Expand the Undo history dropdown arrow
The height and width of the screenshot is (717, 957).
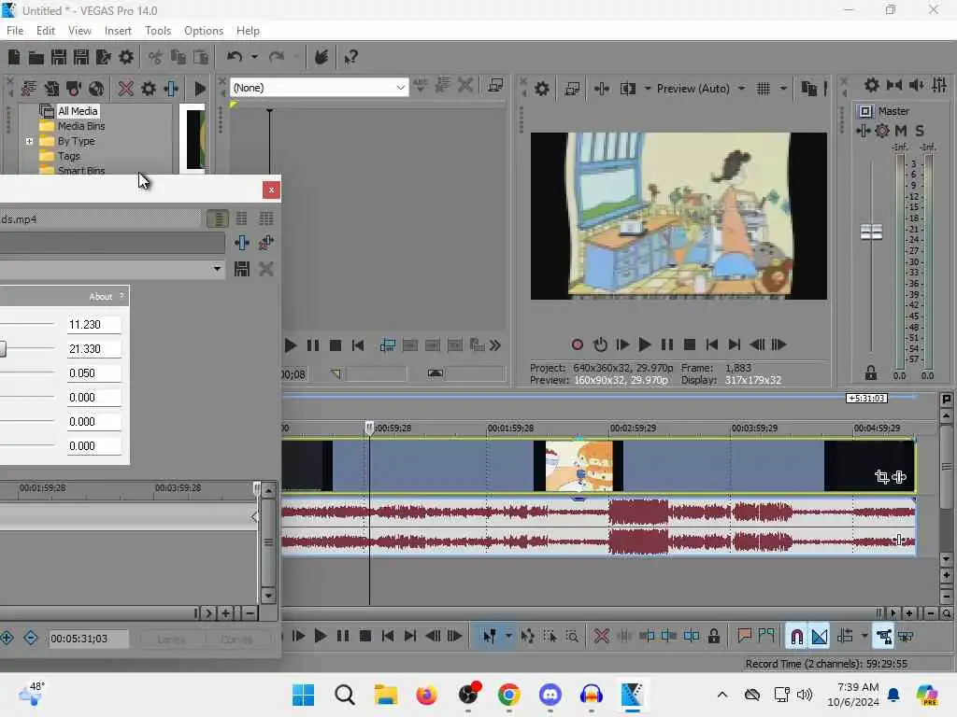(254, 57)
